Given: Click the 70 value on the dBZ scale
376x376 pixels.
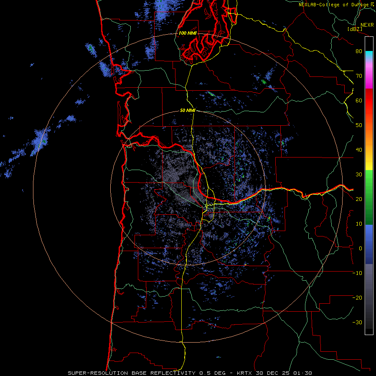Looking at the screenshot, I should [x=359, y=76].
